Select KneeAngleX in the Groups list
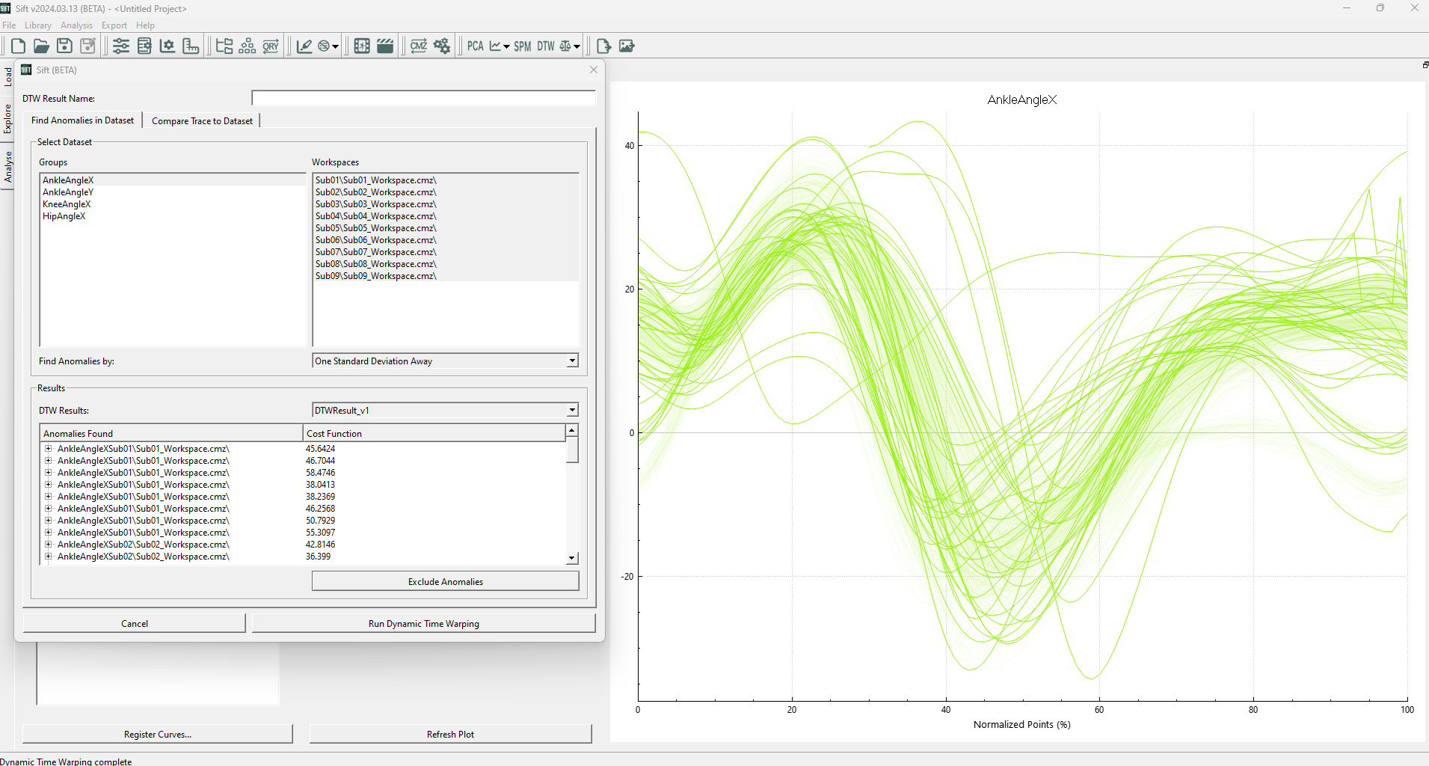This screenshot has height=766, width=1429. tap(67, 204)
